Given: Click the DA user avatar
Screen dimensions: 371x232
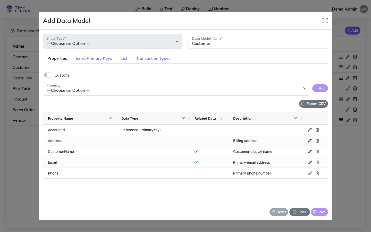Looking at the screenshot, I should [364, 9].
